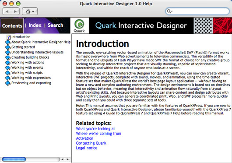This screenshot has height=163, width=232.
Task: Open Creating building blocks topic
Action: pyautogui.click(x=30, y=57)
